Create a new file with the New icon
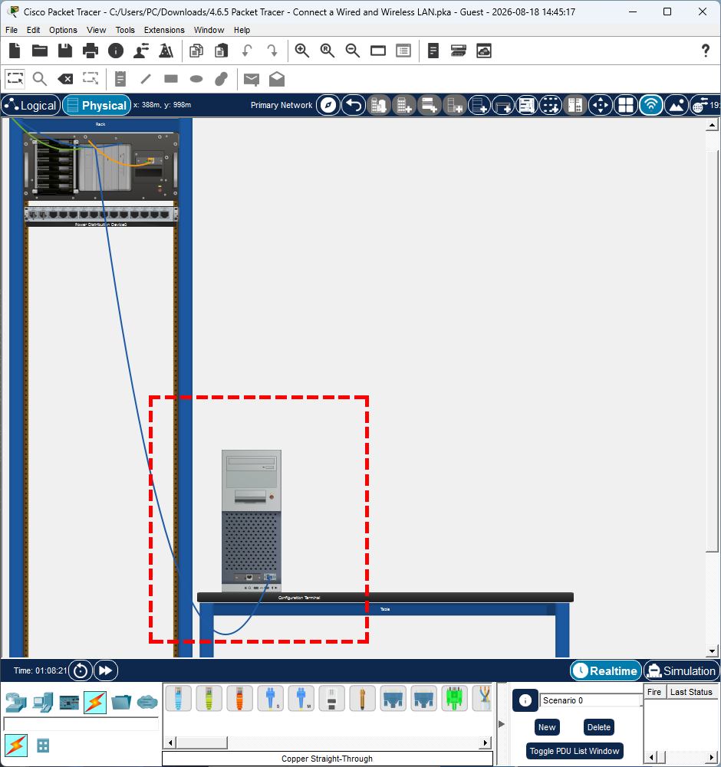 click(15, 51)
